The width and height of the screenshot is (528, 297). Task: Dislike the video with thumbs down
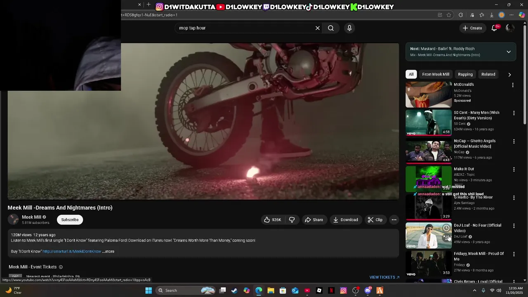[292, 220]
